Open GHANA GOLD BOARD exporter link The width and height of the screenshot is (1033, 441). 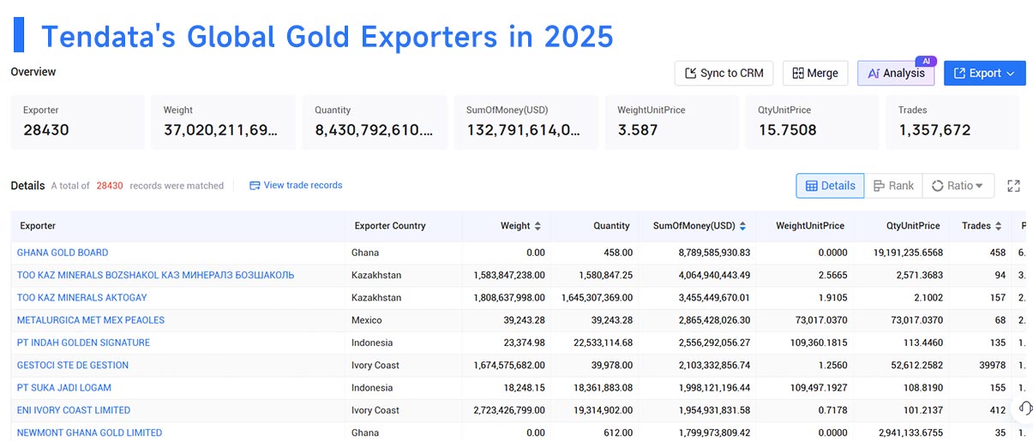point(63,253)
